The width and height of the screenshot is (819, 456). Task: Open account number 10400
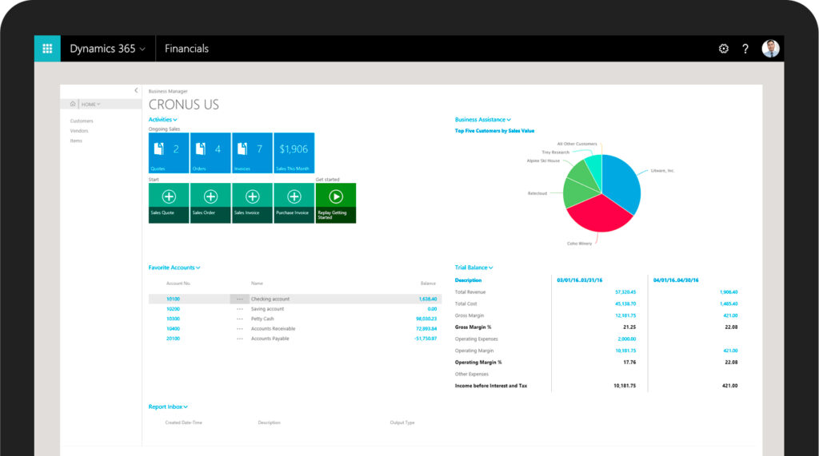(x=173, y=329)
